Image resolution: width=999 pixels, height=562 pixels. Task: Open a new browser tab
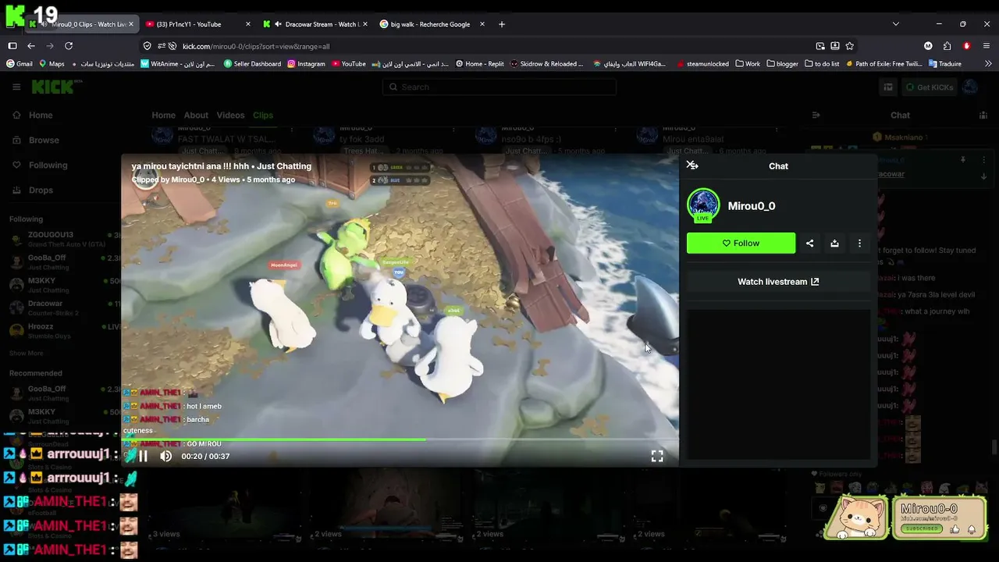coord(501,24)
